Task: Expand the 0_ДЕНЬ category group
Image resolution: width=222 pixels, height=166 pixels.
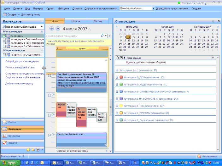Action: click(117, 77)
